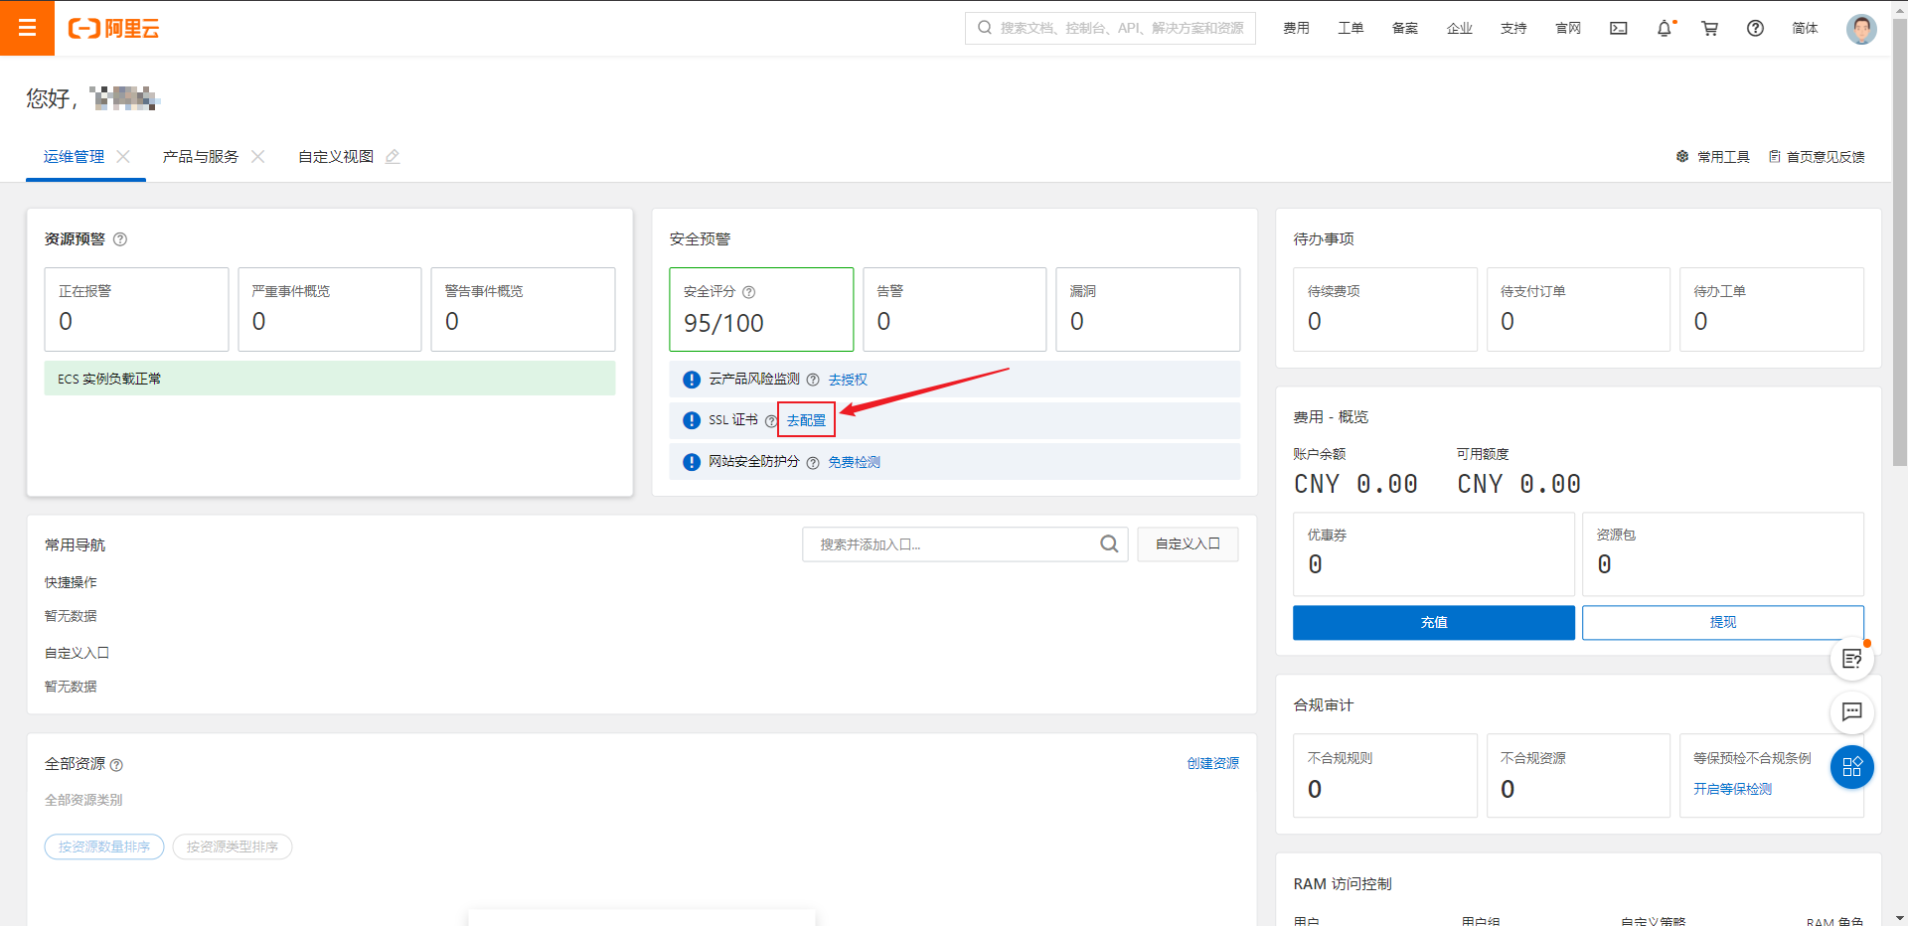Open the 备案 menu in header
The image size is (1908, 926).
(1405, 28)
